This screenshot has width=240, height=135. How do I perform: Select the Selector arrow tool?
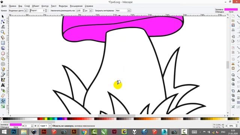point(3,16)
